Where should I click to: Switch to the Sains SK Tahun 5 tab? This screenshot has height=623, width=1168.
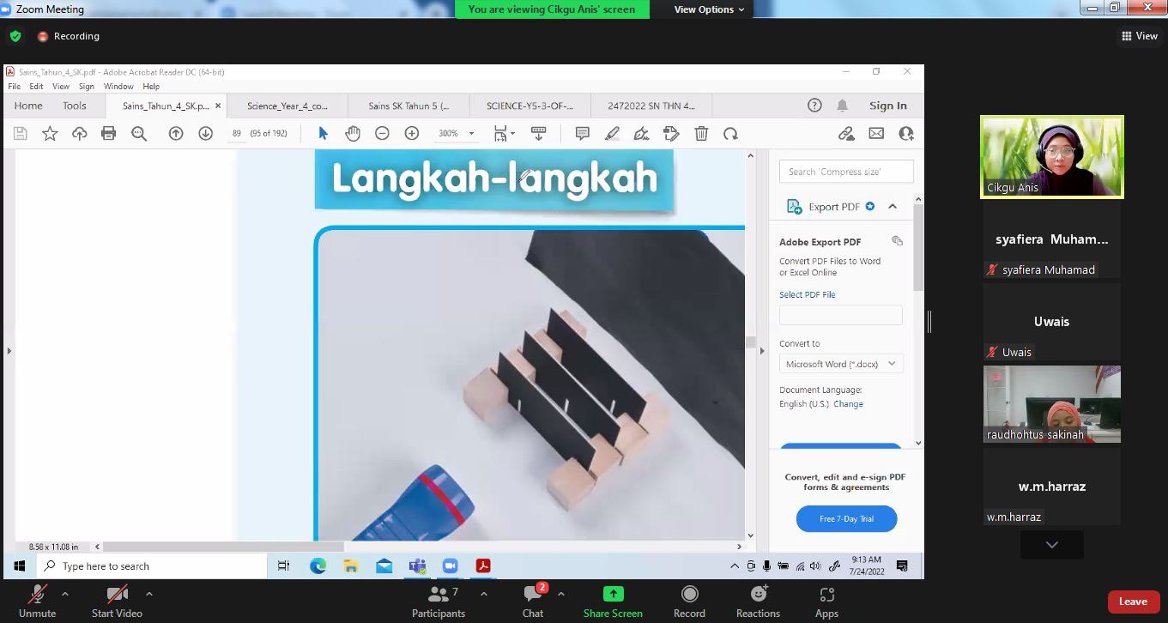point(408,106)
